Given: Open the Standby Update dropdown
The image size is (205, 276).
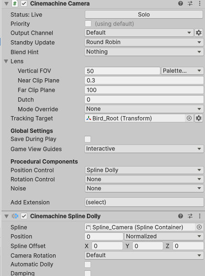Looking at the screenshot, I should [144, 42].
